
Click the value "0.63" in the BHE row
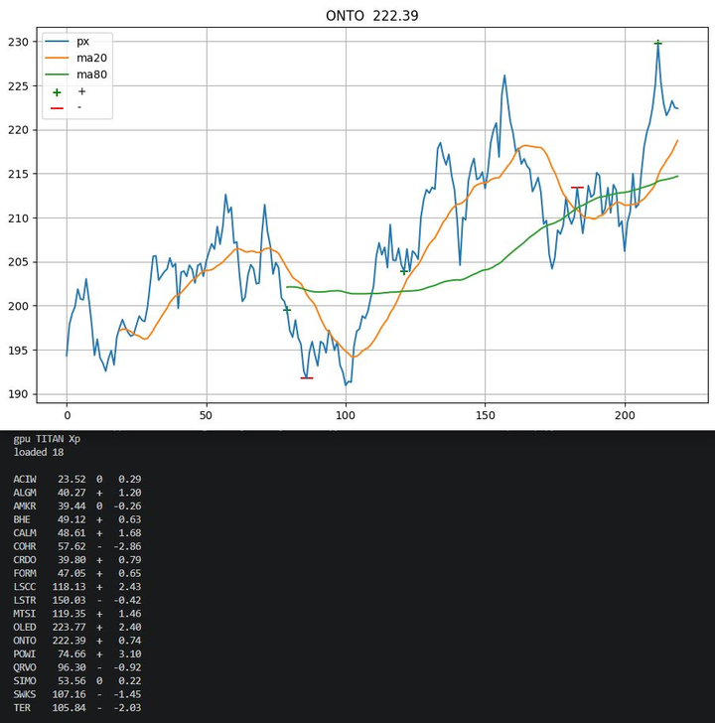tap(129, 519)
